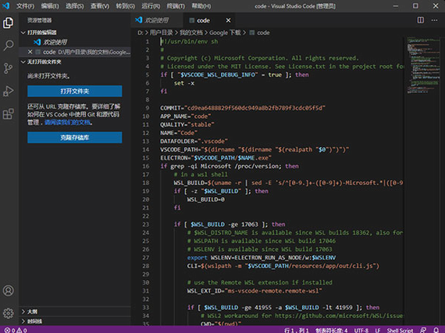445x333 pixels.
Task: Open the Manage gear icon
Action: (x=9, y=313)
